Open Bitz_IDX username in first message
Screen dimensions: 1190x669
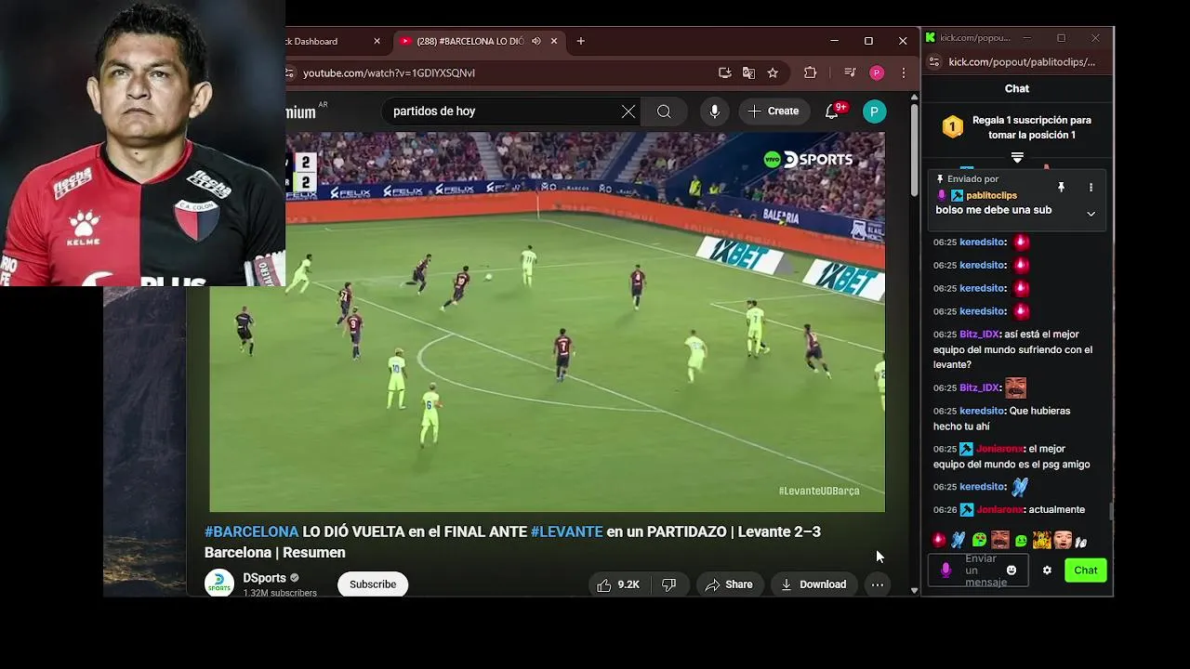(x=980, y=334)
